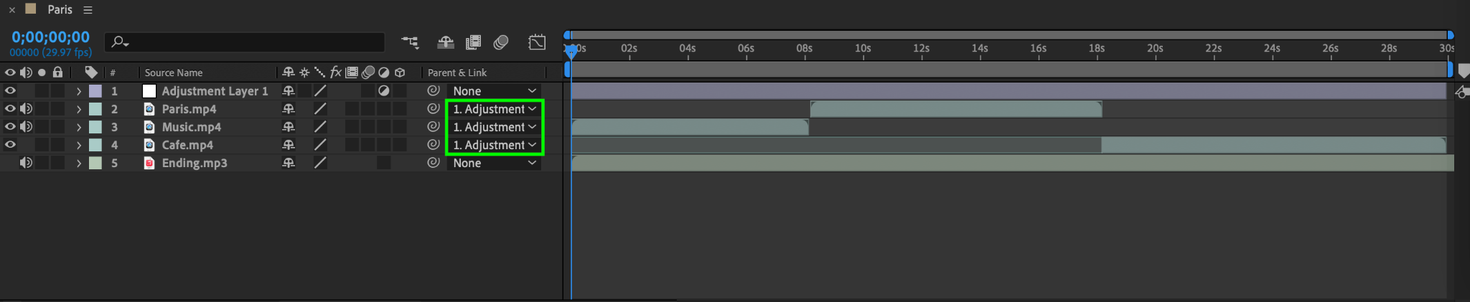
Task: Toggle visibility of the Cafe.mp4 layer
Action: pos(10,145)
